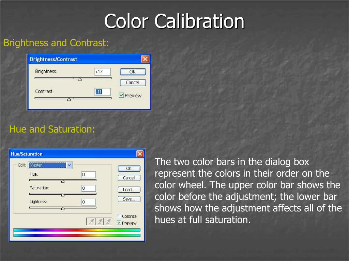Click the Contrast value field showing -11
The height and width of the screenshot is (261, 349).
point(103,92)
